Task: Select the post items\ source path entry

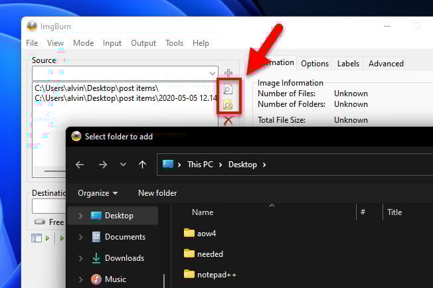Action: (97, 88)
